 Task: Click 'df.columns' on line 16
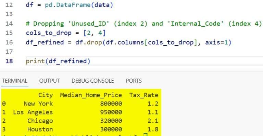(125, 42)
